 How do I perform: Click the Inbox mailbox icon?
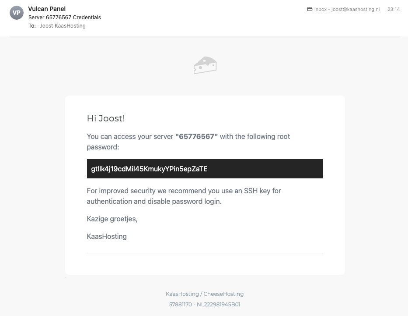click(x=310, y=9)
